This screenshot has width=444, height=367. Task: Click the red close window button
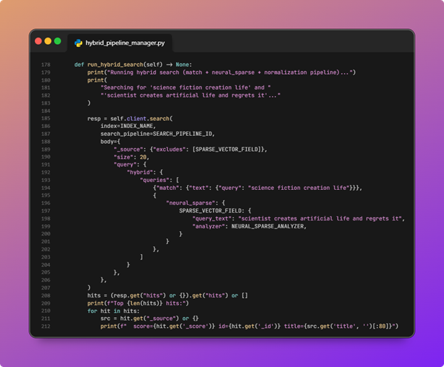[38, 41]
